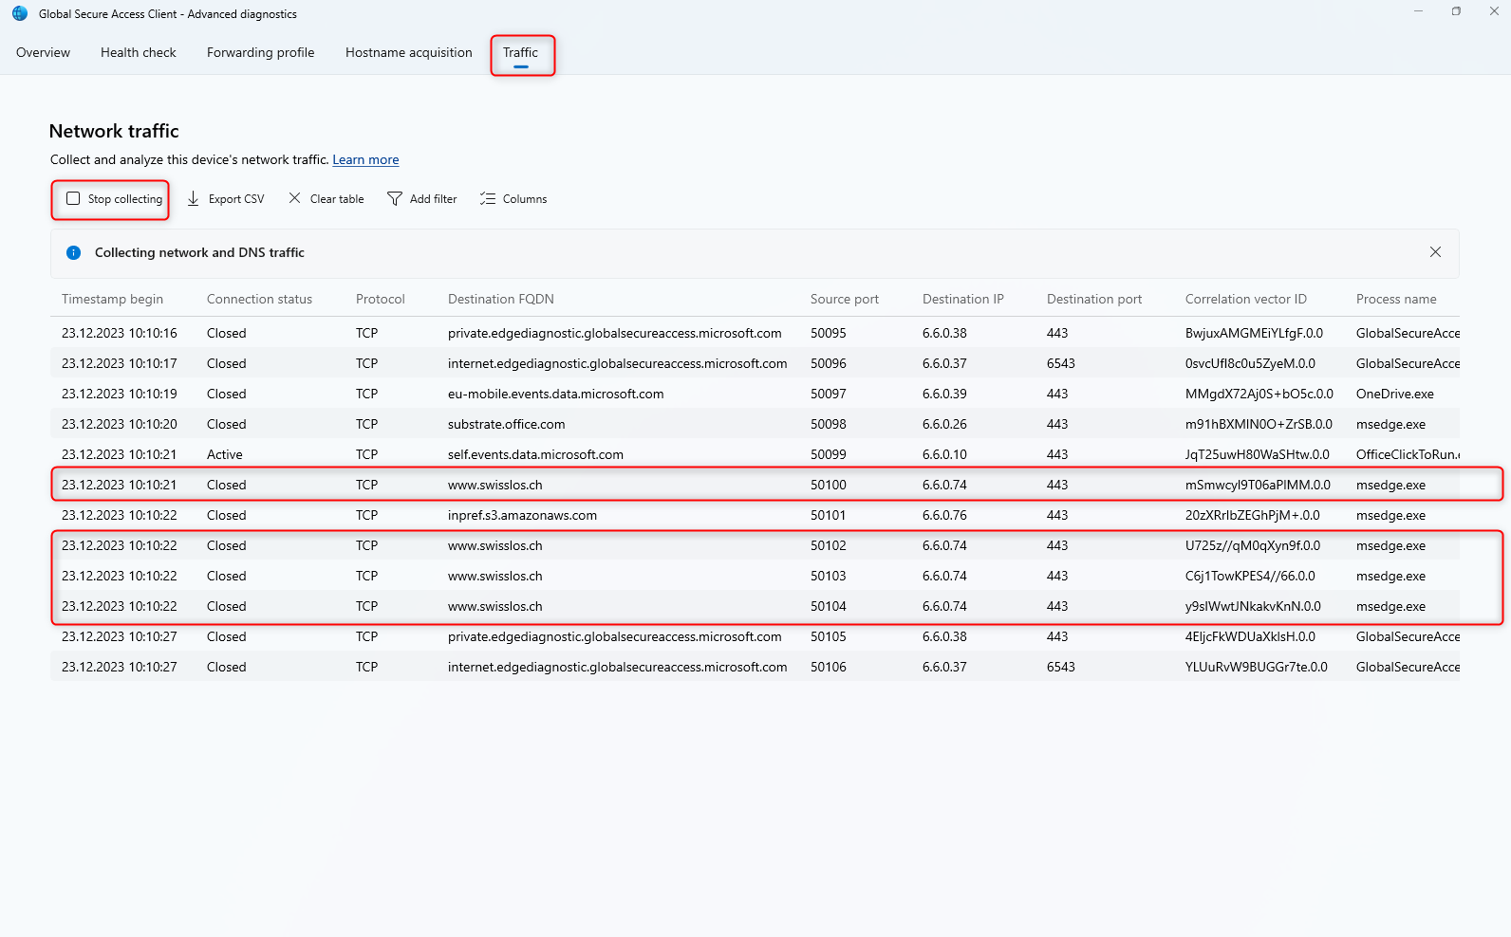The image size is (1511, 937).
Task: Restore down the diagnostics window
Action: 1456,11
